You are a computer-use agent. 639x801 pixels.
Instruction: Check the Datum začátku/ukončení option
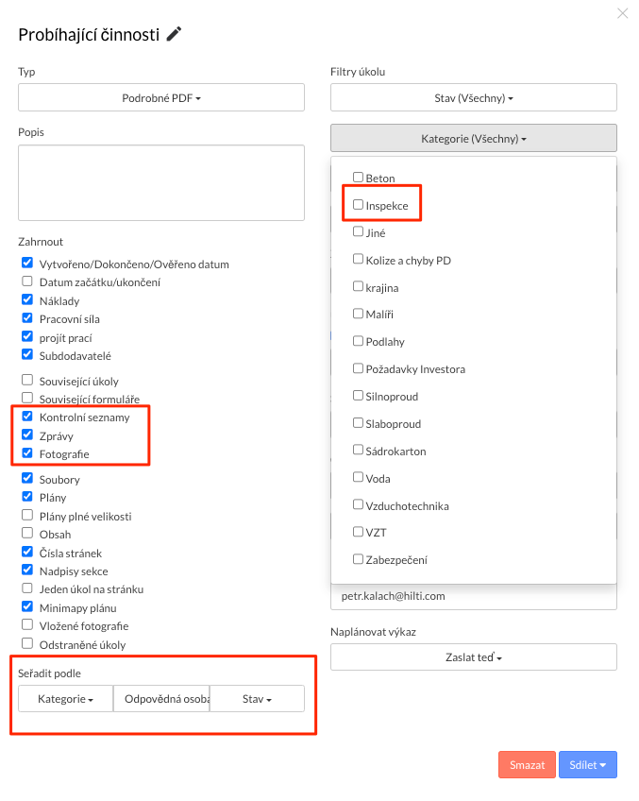click(x=27, y=281)
